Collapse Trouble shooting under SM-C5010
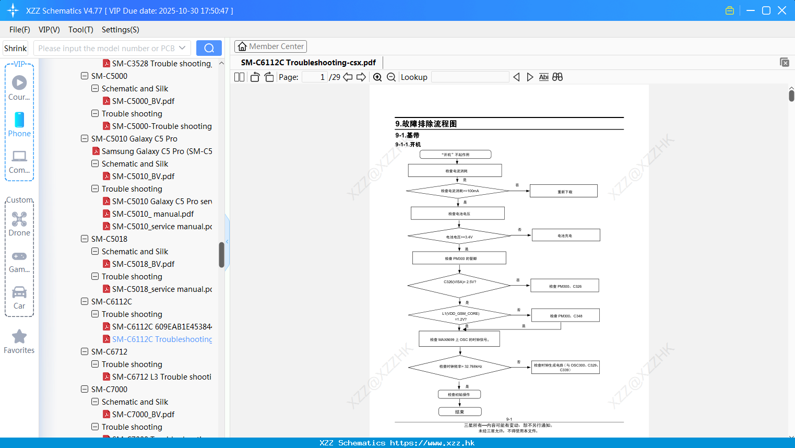Viewport: 795px width, 448px height. [x=95, y=188]
